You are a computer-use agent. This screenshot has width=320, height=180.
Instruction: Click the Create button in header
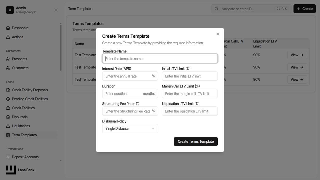pyautogui.click(x=304, y=9)
